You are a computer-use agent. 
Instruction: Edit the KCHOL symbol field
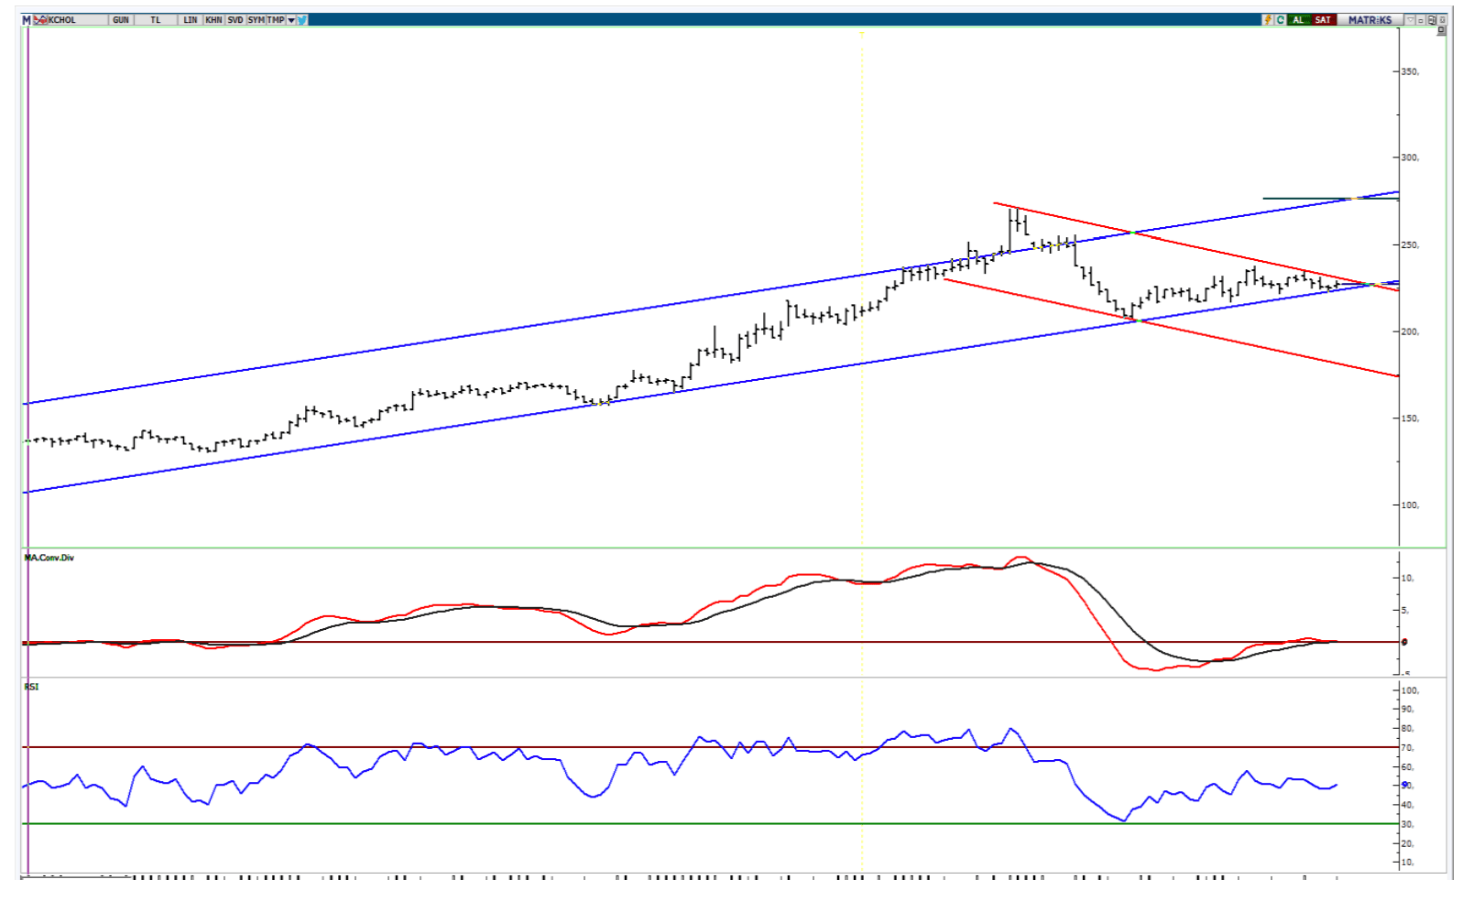pyautogui.click(x=77, y=19)
